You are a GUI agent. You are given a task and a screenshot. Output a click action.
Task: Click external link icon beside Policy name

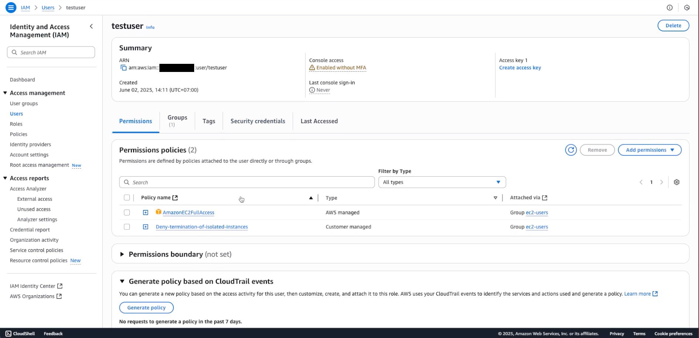175,198
